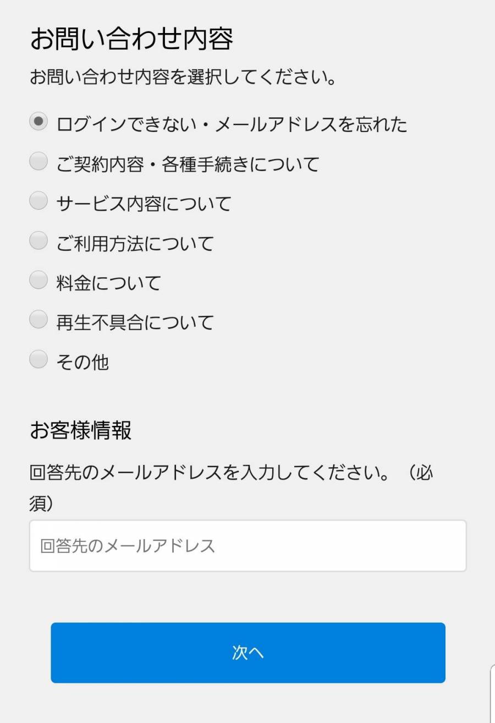
Task: Tap the ご利用方法について label text
Action: [135, 243]
